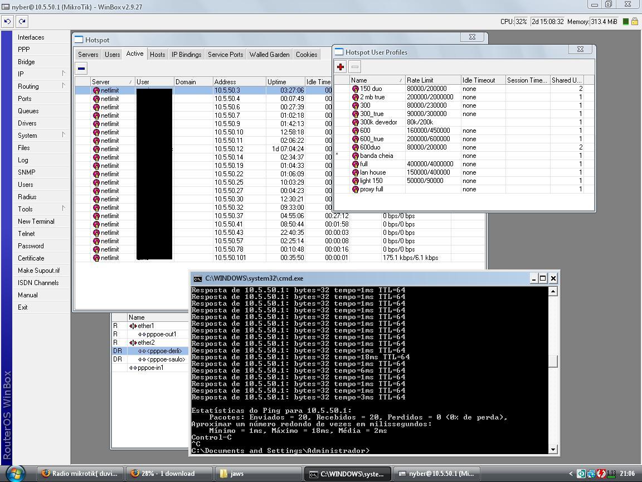This screenshot has height=482, width=642.
Task: Open the Hotspot User Profiles title icon
Action: 339,52
